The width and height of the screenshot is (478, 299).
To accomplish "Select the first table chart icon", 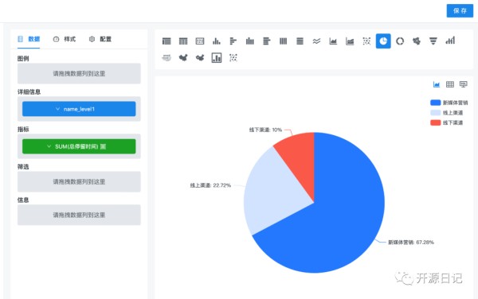I will click(x=167, y=41).
